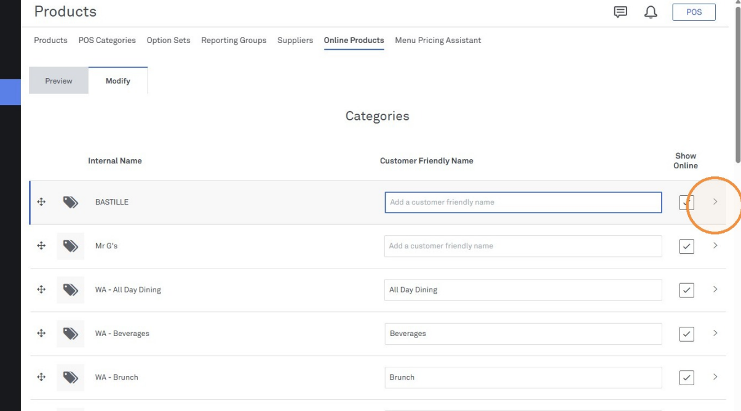
Task: Edit the Brunch name field
Action: (523, 377)
